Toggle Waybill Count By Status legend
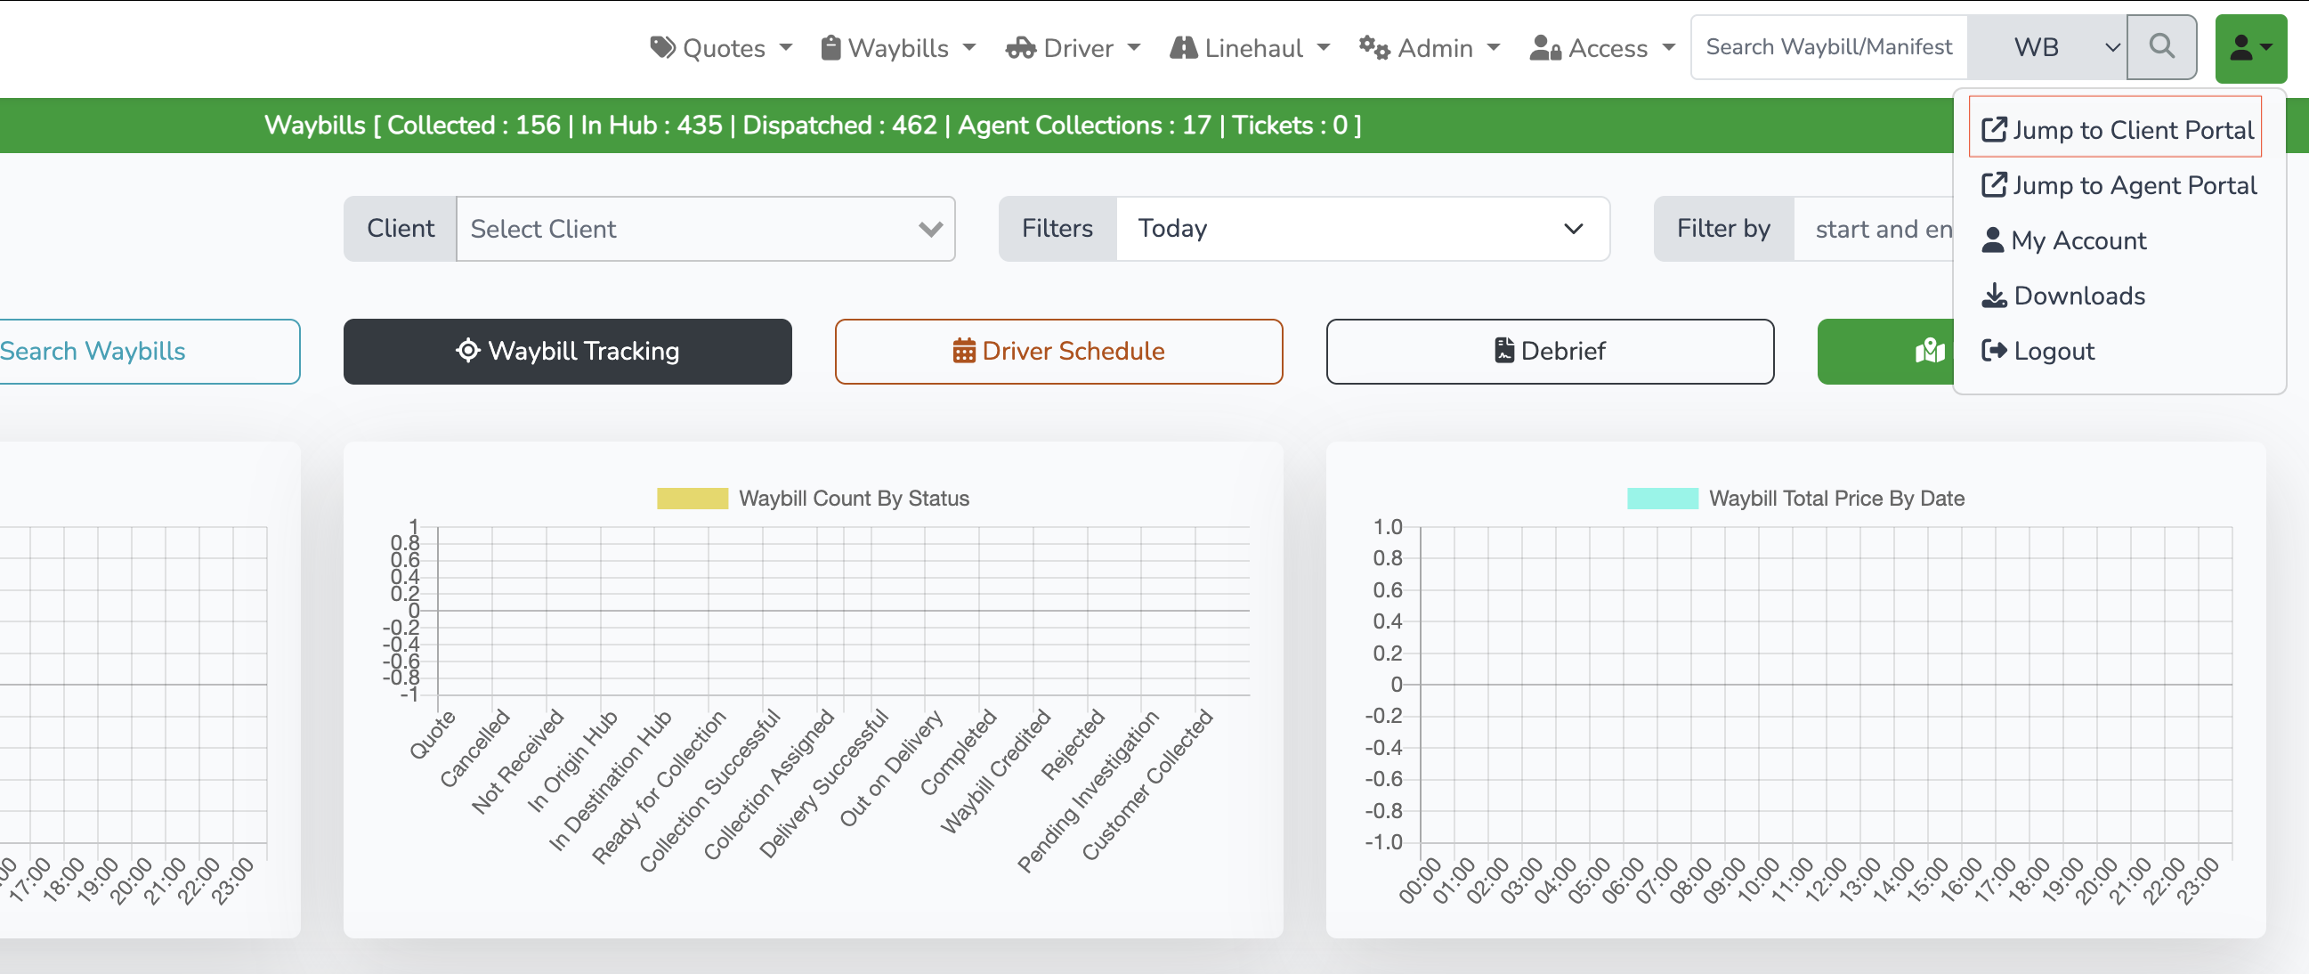Viewport: 2309px width, 974px height. (812, 498)
